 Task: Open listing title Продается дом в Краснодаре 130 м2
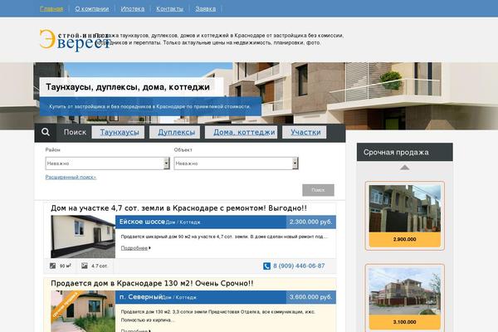pos(152,283)
